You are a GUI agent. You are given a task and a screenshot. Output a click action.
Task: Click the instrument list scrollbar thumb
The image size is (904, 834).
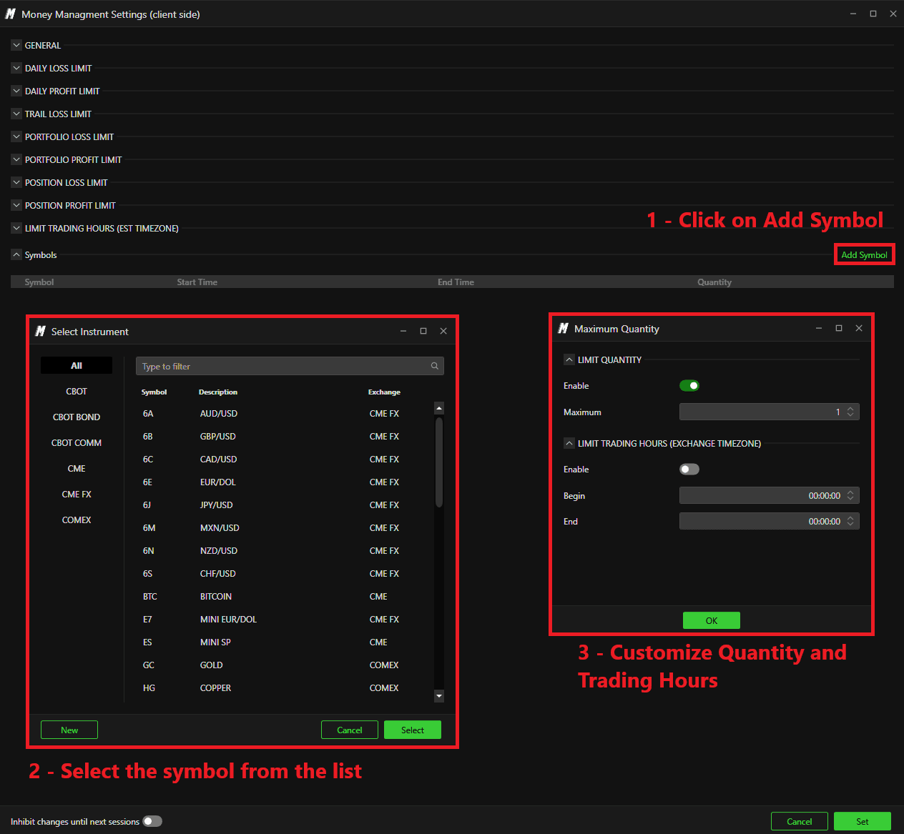[x=439, y=462]
